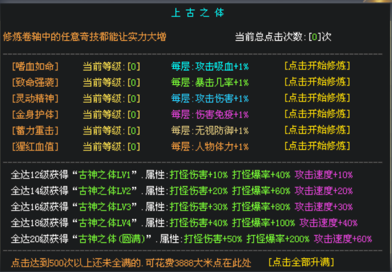
Task: Click 打怪伤害+50% attribute text
Action: click(x=213, y=239)
